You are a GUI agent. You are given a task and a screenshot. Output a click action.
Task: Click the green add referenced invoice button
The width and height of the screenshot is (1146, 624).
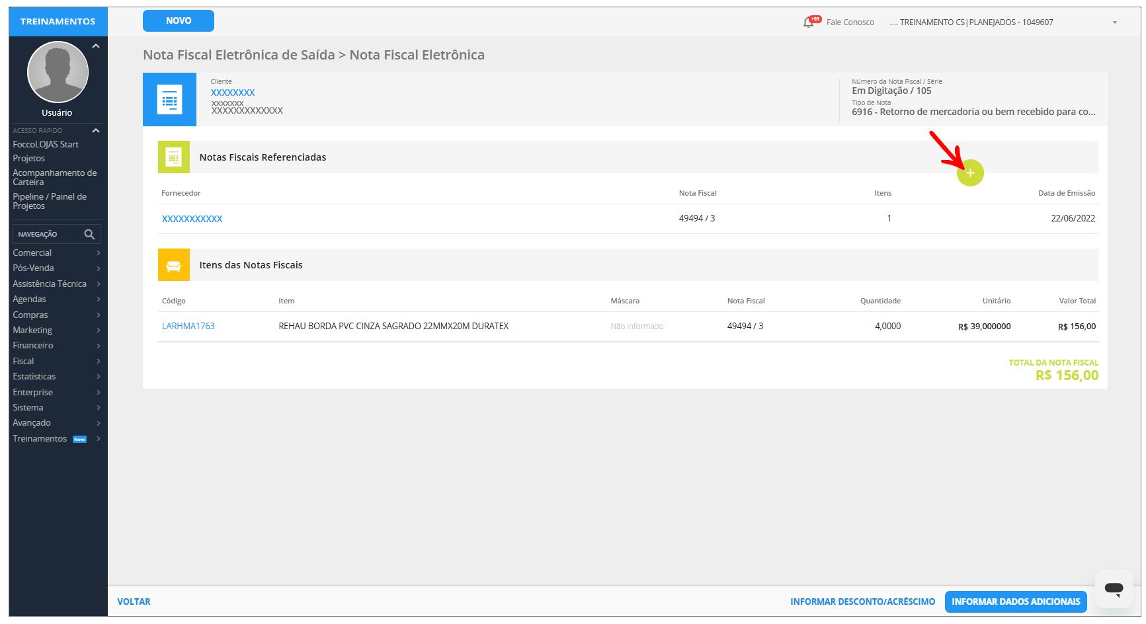click(970, 173)
